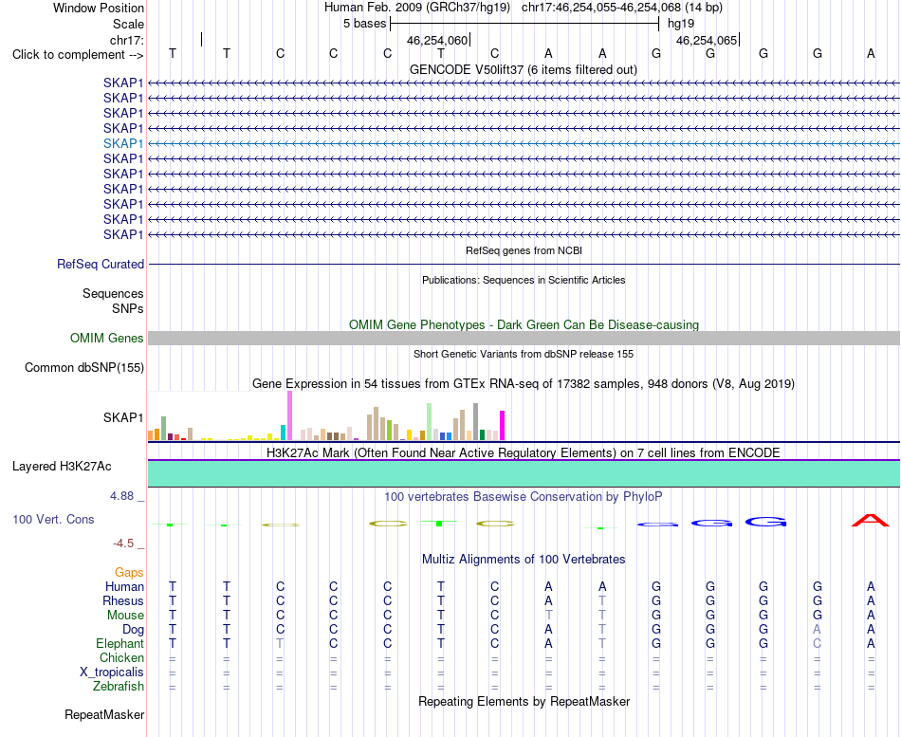
Task: Click the X_tropicalis alignment row label
Action: (x=112, y=673)
